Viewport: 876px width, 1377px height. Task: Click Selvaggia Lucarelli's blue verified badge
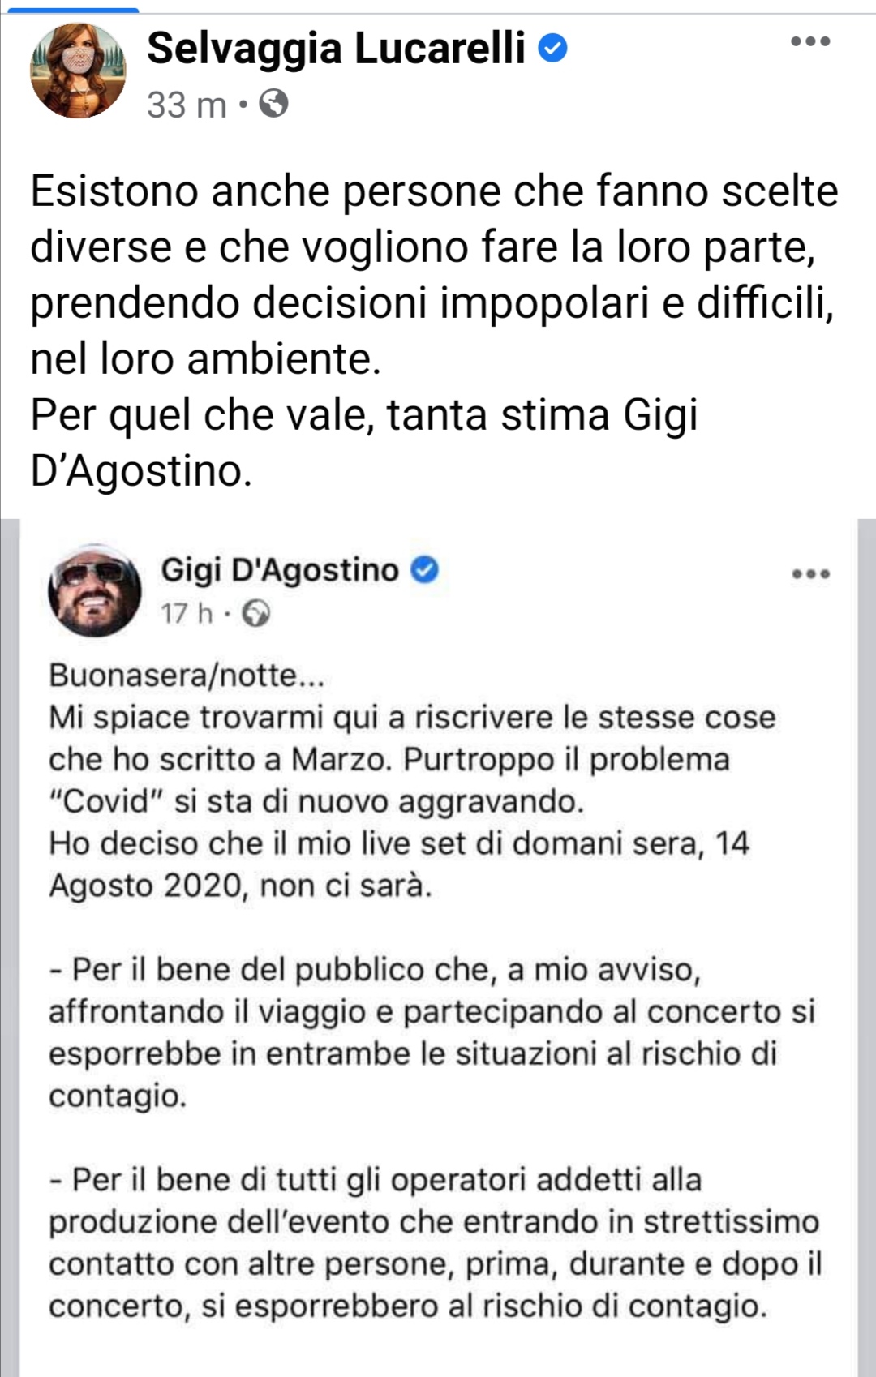coord(553,49)
